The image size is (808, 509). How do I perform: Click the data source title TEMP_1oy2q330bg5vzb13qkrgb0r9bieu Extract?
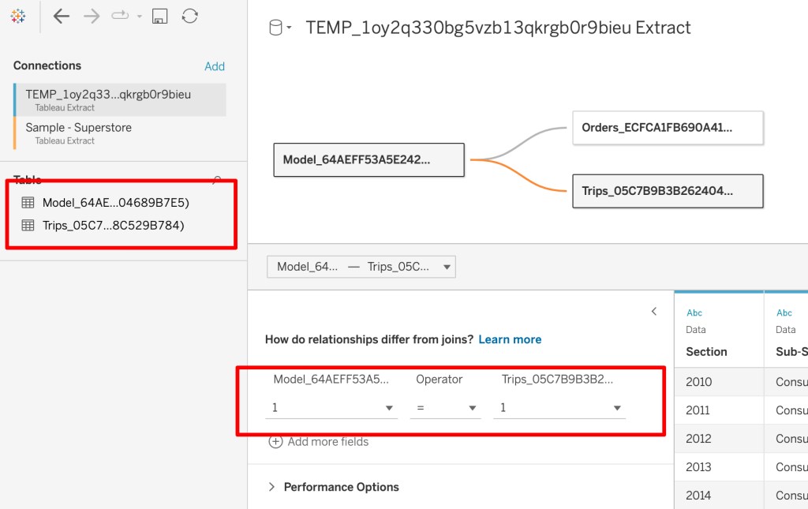click(498, 28)
